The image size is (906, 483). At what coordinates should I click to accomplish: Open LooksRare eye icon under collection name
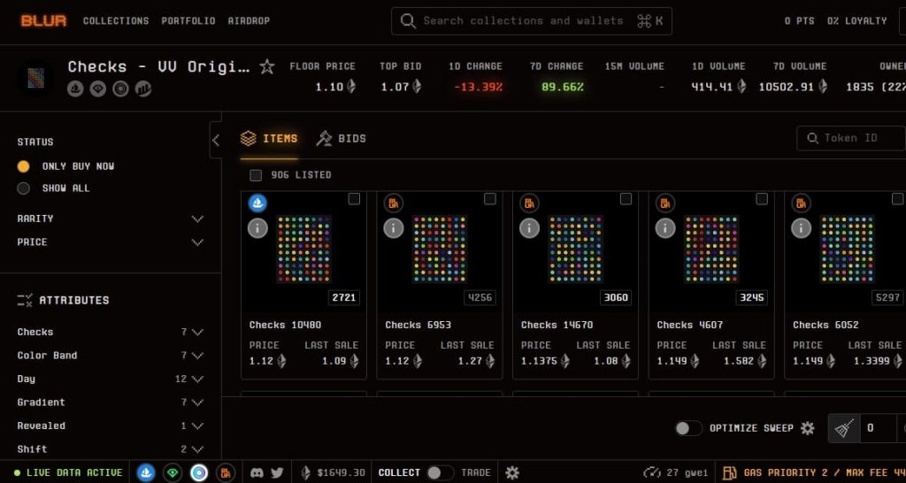click(x=97, y=89)
